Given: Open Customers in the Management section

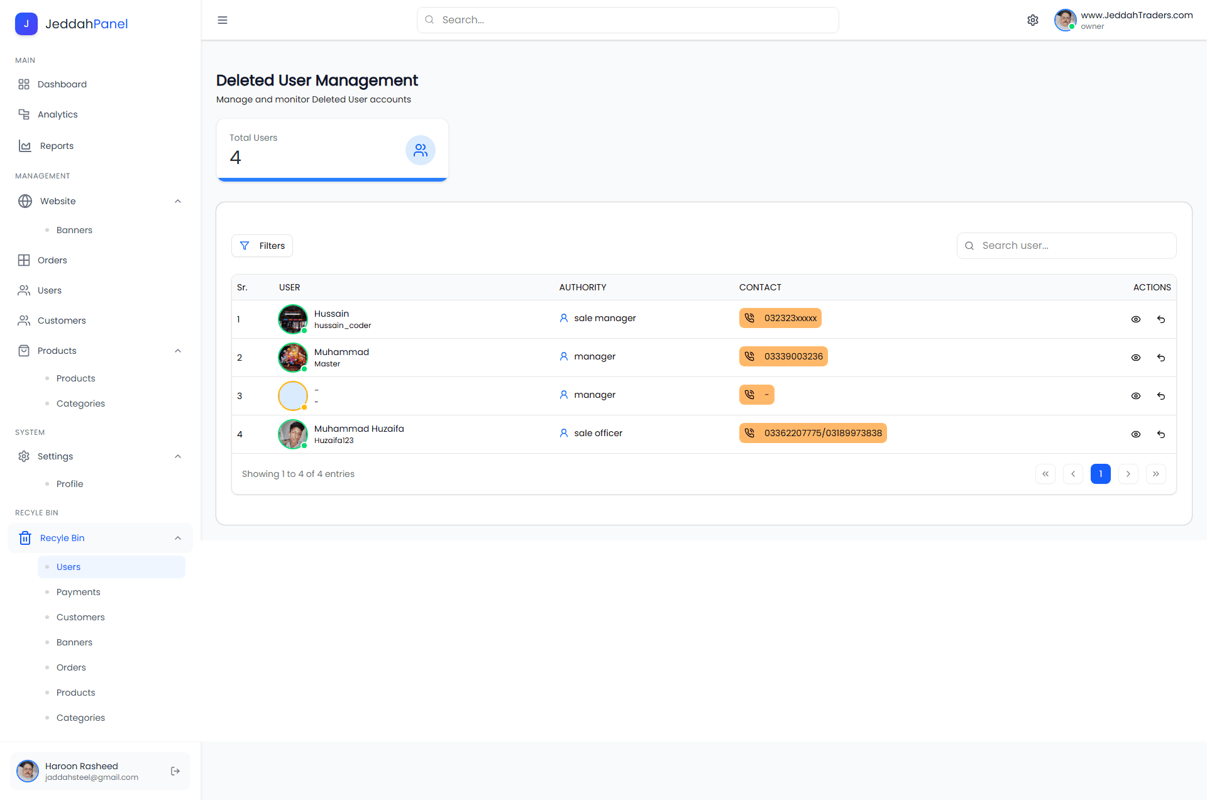Looking at the screenshot, I should (100, 321).
